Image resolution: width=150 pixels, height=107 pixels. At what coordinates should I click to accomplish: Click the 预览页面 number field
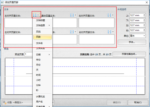[28, 54]
